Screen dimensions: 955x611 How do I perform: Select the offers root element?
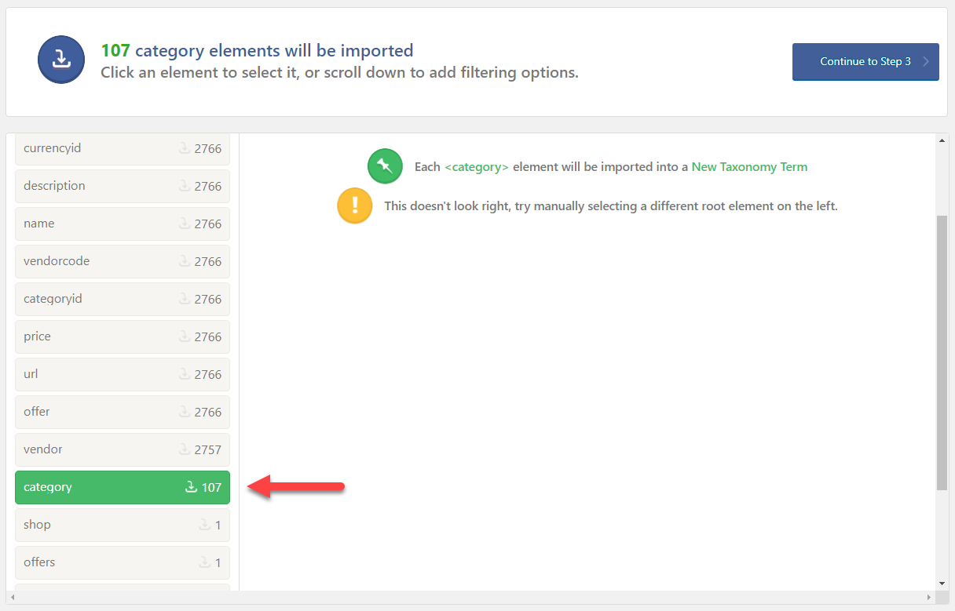123,562
